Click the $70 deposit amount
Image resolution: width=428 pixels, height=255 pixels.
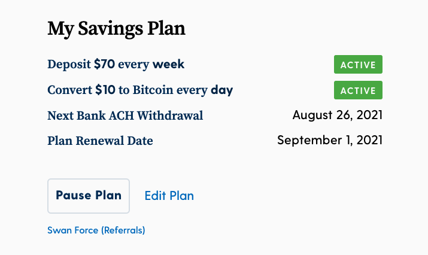point(104,64)
